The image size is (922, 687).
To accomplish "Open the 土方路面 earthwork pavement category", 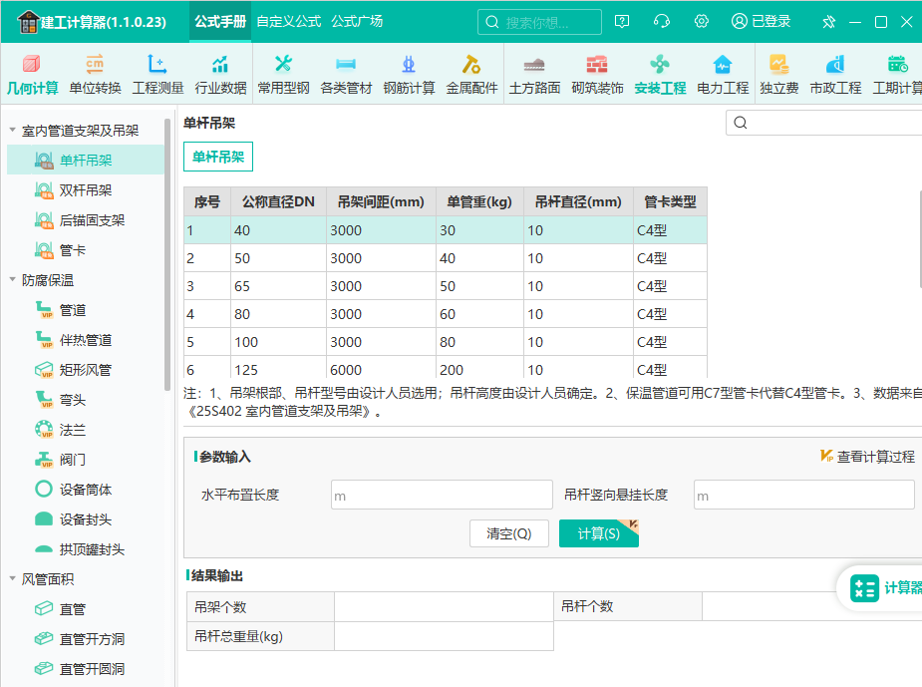I will pos(534,75).
